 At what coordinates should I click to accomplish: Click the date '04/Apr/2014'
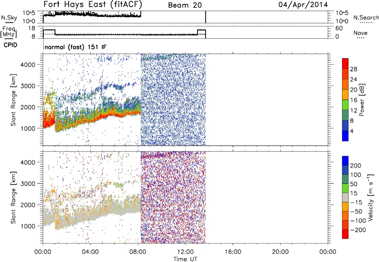pos(303,5)
